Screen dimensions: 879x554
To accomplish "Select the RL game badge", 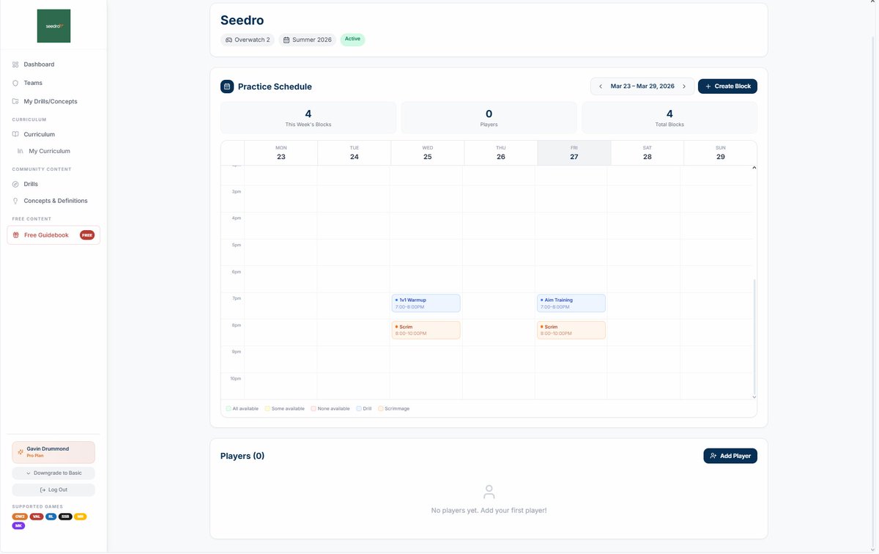I will tap(51, 517).
